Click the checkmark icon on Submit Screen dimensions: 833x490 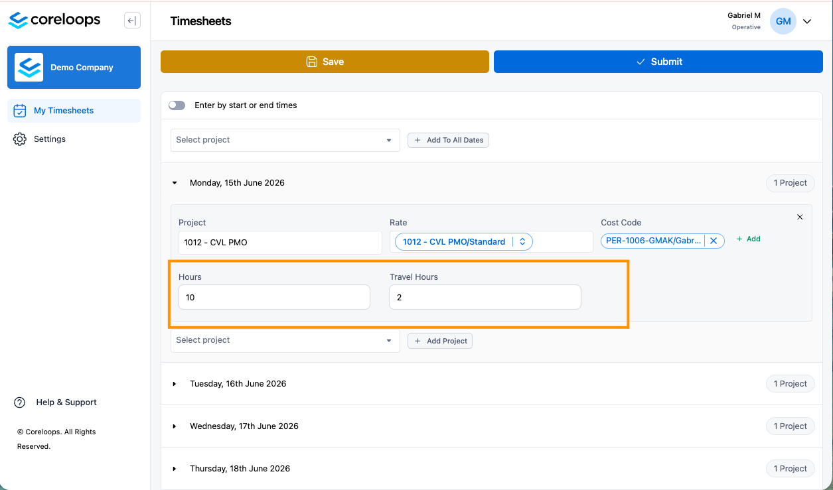[641, 62]
